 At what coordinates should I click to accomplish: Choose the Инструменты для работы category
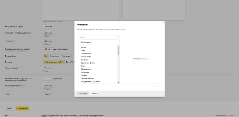click(91, 82)
